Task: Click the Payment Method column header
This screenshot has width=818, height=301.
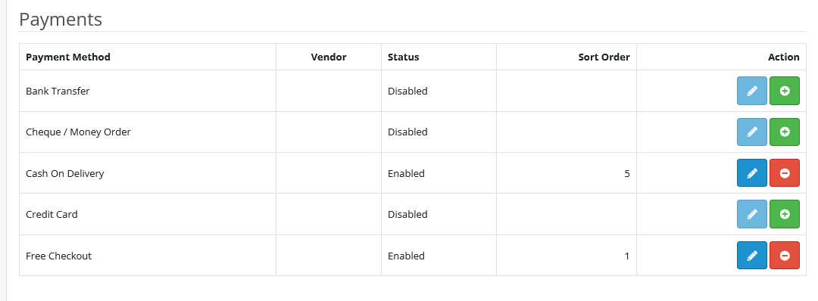Action: pyautogui.click(x=68, y=57)
